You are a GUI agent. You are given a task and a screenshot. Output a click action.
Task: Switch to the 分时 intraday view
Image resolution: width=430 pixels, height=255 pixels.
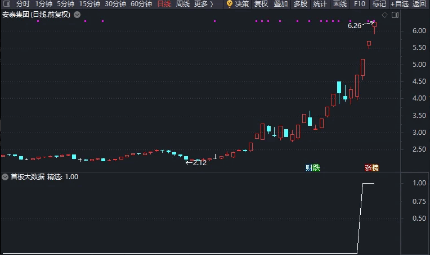pyautogui.click(x=23, y=4)
